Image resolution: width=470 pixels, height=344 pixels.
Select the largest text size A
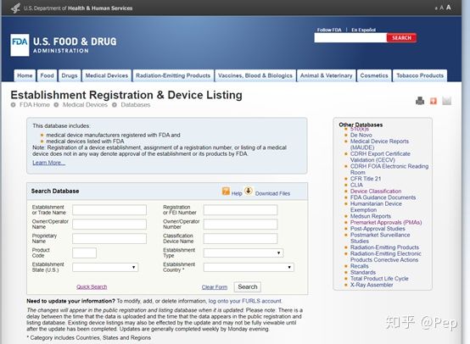click(x=449, y=8)
